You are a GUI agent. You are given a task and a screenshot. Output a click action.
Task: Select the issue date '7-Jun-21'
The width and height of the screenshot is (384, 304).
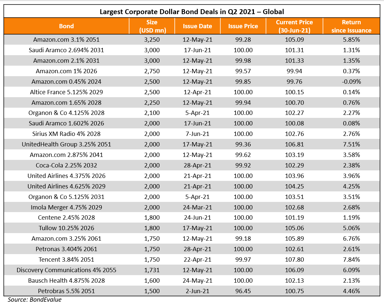pos(197,134)
